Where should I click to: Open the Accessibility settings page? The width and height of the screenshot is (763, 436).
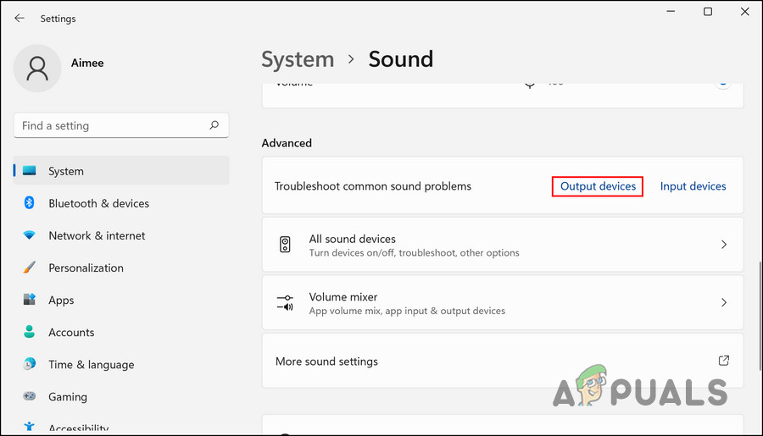click(78, 428)
